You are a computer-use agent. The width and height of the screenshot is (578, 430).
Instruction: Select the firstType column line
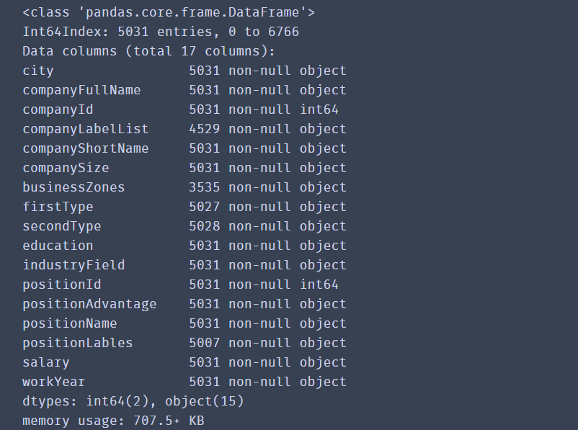click(184, 207)
